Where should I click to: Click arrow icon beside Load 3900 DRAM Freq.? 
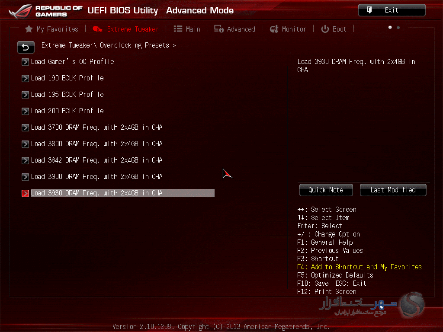coord(25,177)
